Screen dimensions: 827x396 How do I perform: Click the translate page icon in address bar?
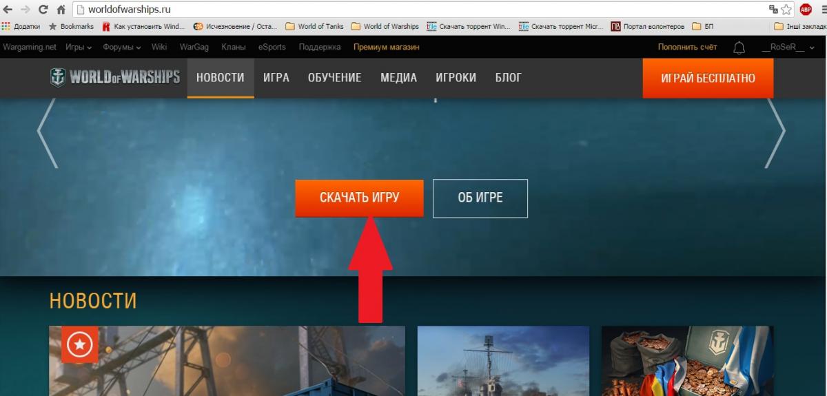[x=773, y=10]
